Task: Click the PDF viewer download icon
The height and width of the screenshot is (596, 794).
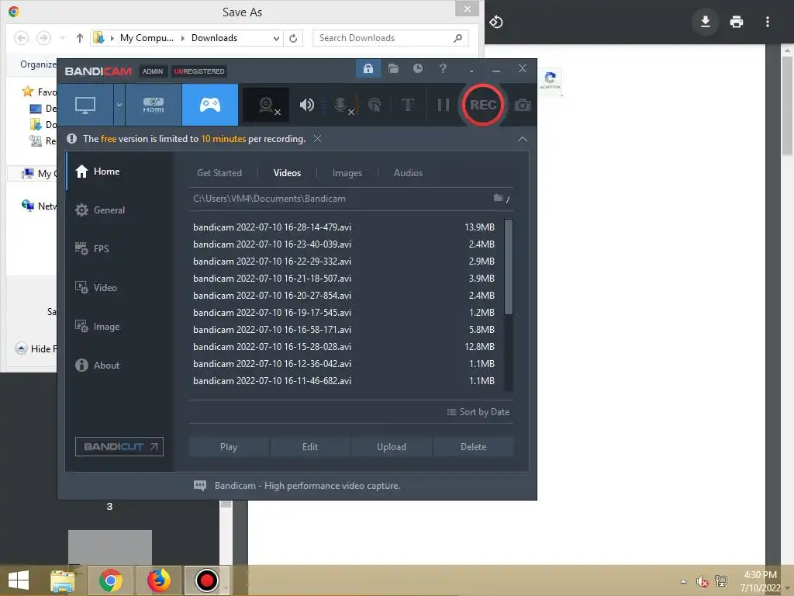Action: coord(706,22)
